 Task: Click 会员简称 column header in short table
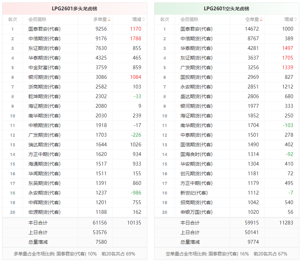[189, 19]
